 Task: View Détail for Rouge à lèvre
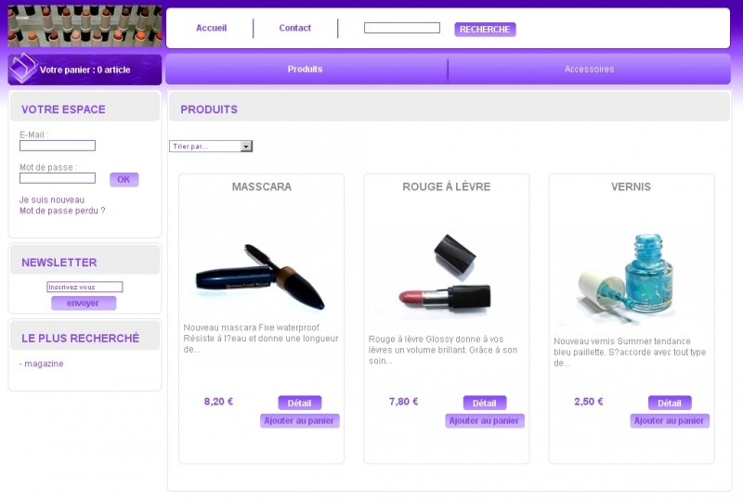485,403
